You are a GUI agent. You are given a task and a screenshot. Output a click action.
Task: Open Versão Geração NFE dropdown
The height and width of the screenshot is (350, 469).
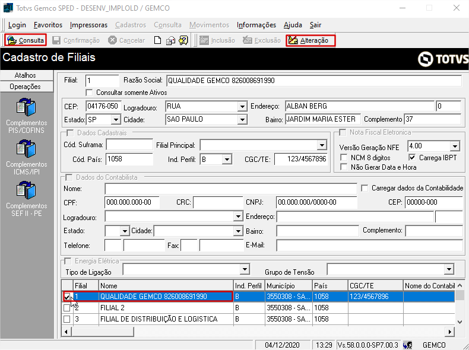coord(455,147)
